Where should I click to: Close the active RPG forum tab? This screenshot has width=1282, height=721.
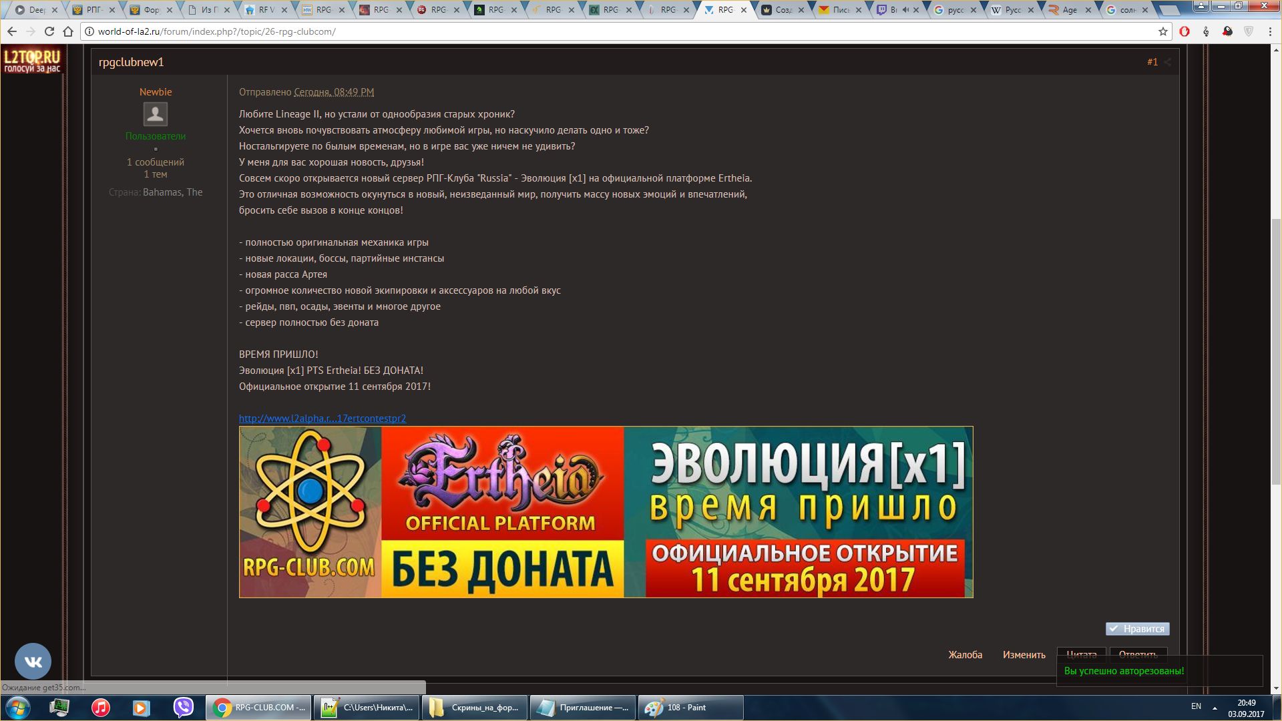(744, 10)
